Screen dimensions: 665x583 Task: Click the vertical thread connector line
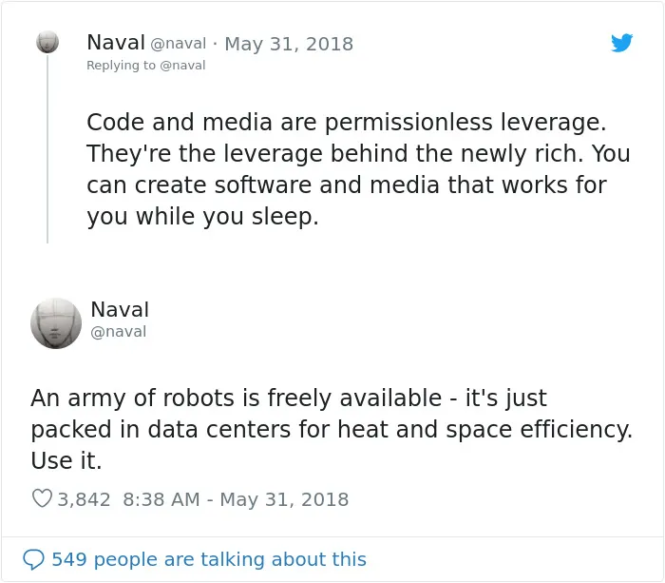(47, 148)
